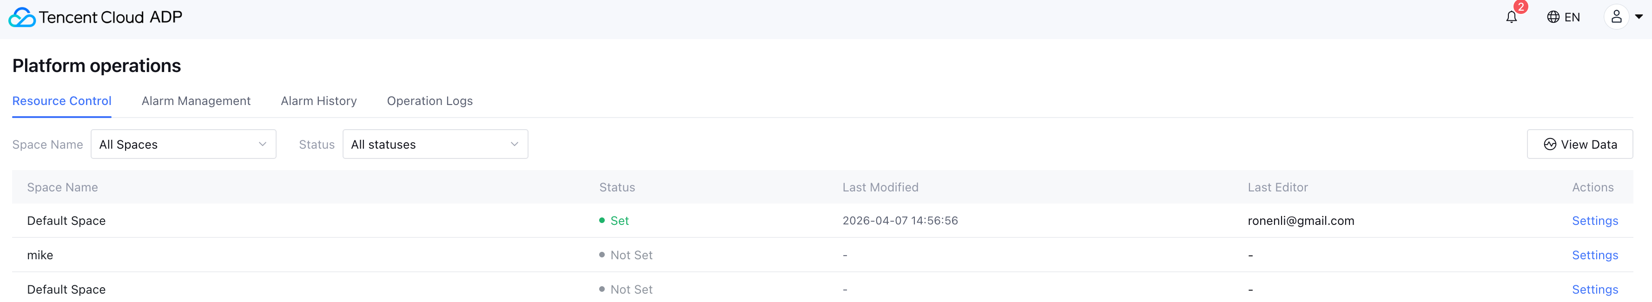
Task: Open Settings for the mike space
Action: click(x=1595, y=255)
